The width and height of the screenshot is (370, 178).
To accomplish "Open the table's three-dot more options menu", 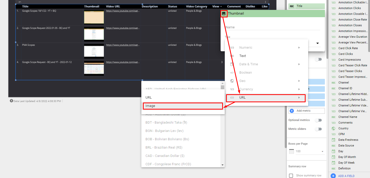I will 265,2.
